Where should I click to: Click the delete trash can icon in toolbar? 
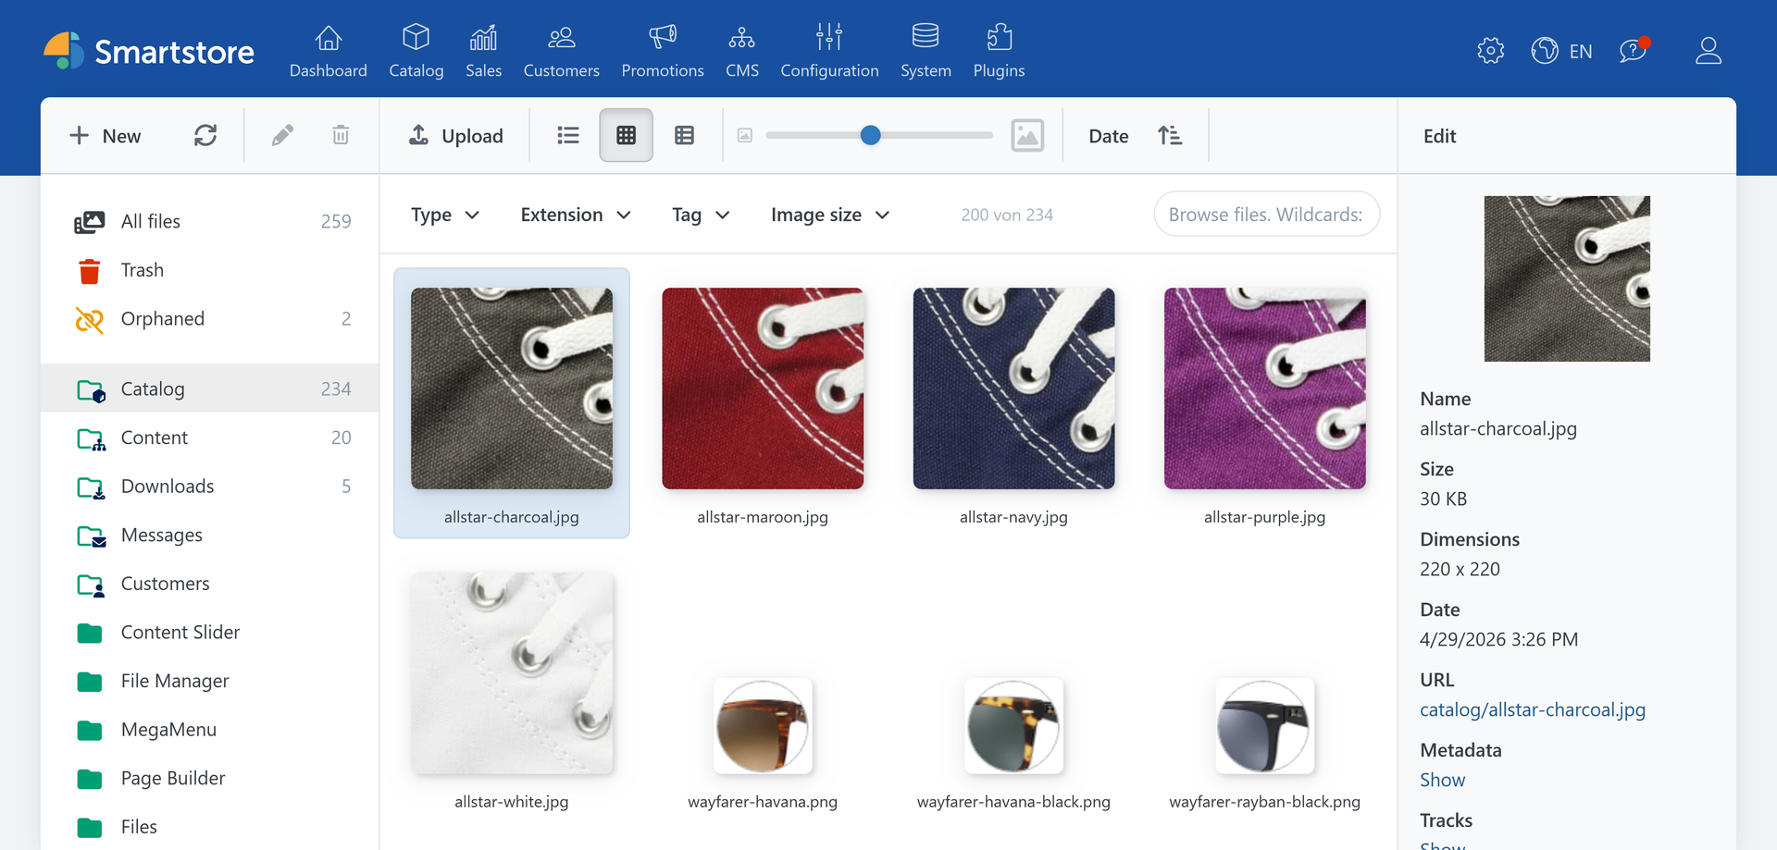(341, 136)
